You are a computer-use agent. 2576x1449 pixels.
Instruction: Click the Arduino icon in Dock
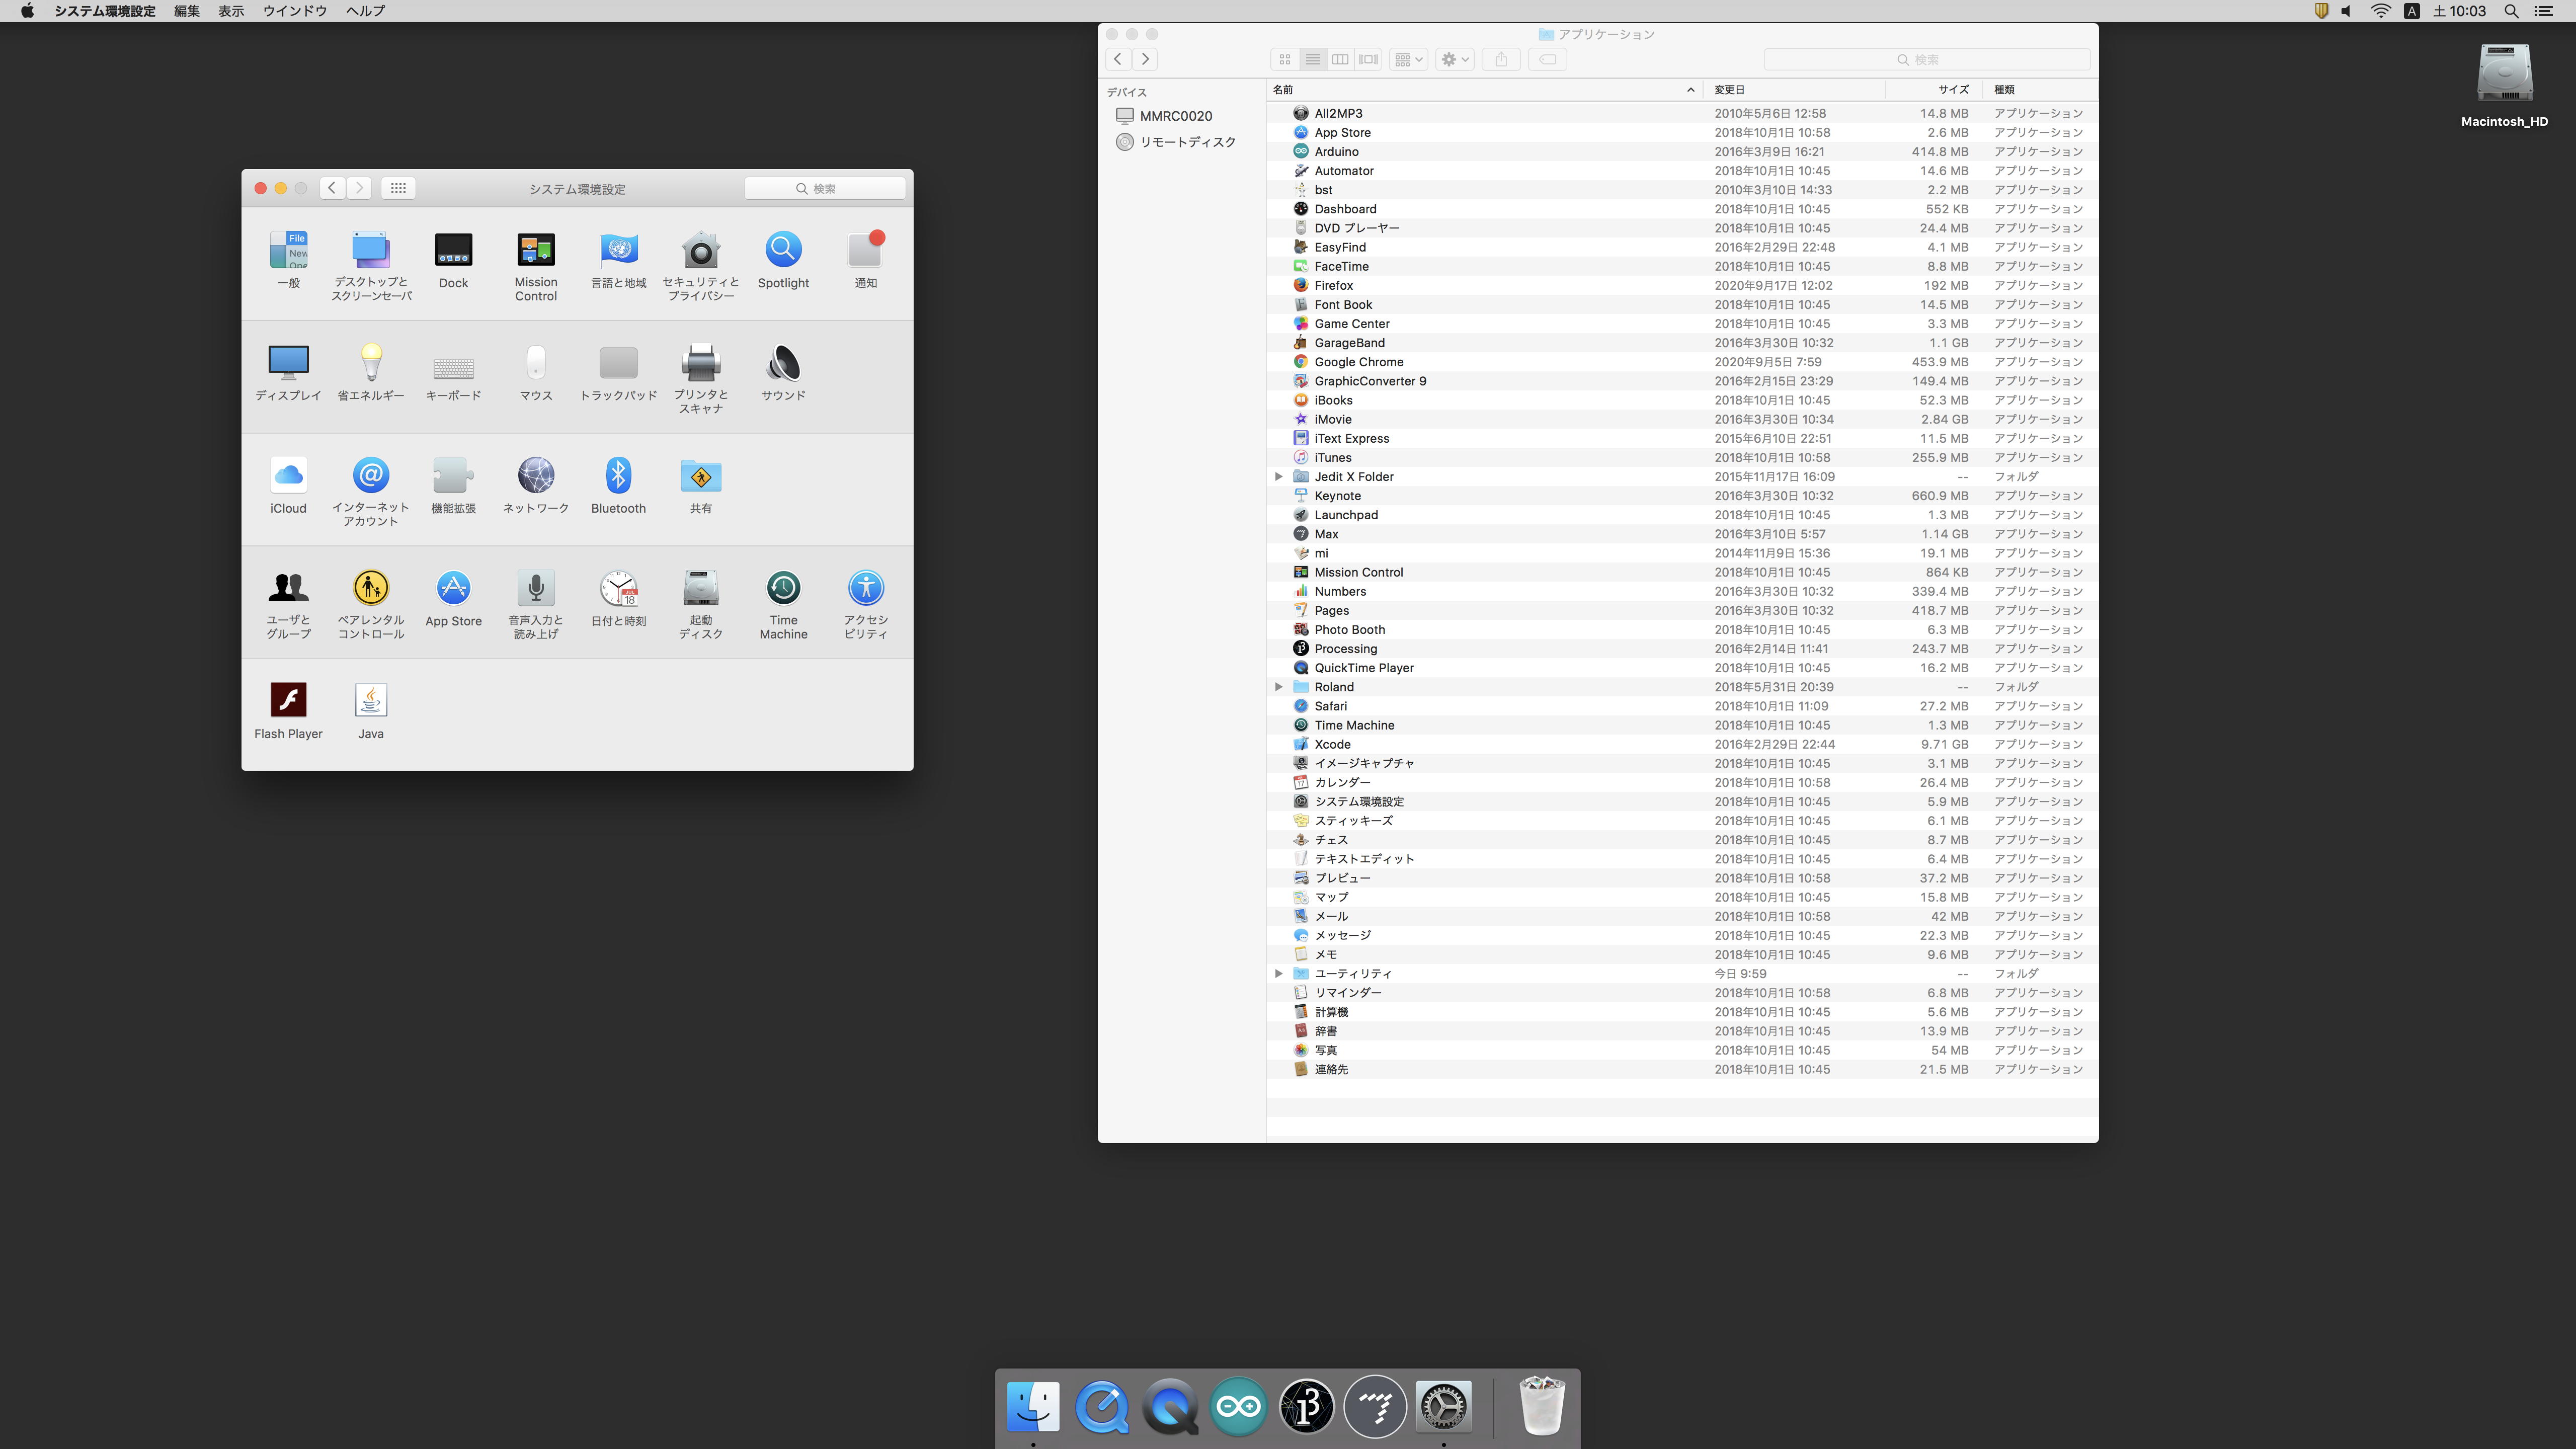[1238, 1407]
